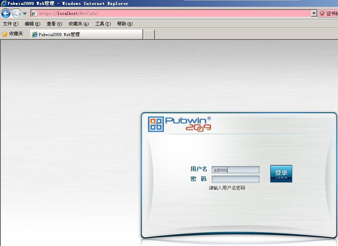Click the 密码 label

pos(199,179)
